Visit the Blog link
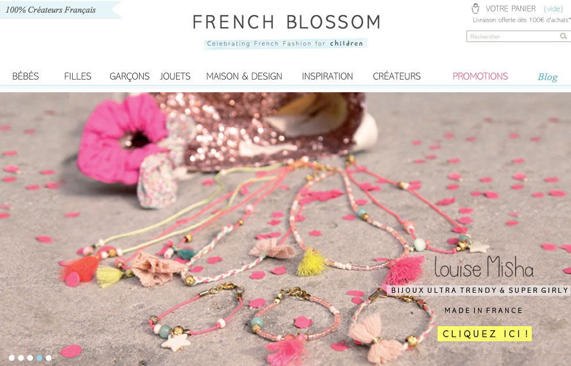 pos(548,77)
